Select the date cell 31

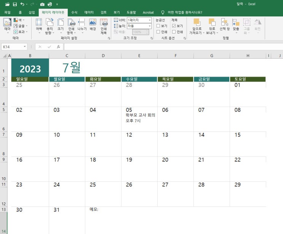(67, 210)
